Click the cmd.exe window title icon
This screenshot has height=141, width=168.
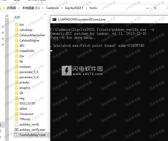coord(54,19)
